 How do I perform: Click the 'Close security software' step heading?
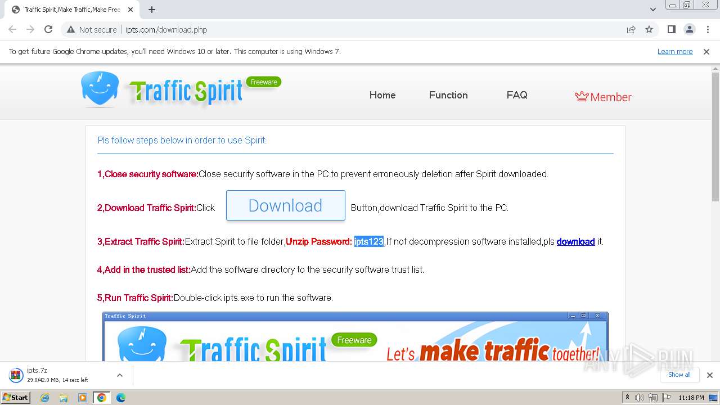pos(148,174)
